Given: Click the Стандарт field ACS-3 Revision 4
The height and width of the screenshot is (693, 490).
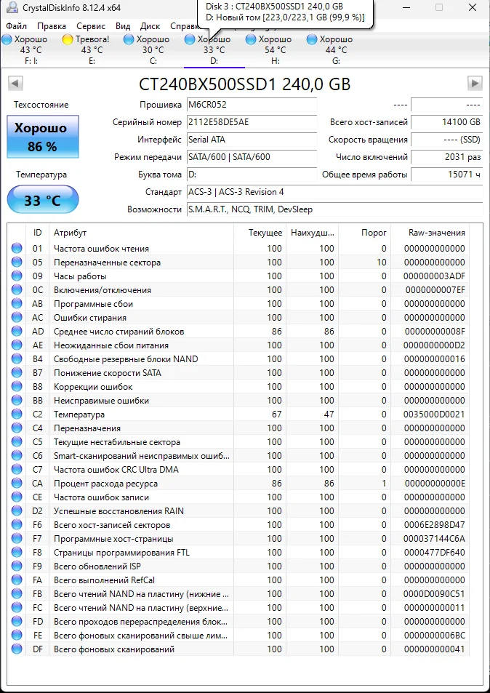Looking at the screenshot, I should click(x=335, y=192).
